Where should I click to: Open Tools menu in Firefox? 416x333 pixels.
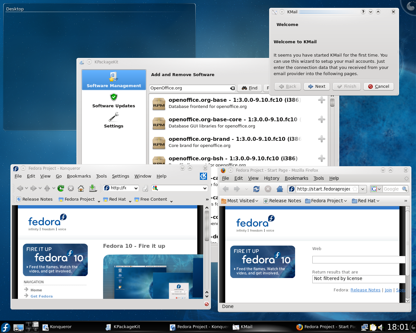click(319, 178)
